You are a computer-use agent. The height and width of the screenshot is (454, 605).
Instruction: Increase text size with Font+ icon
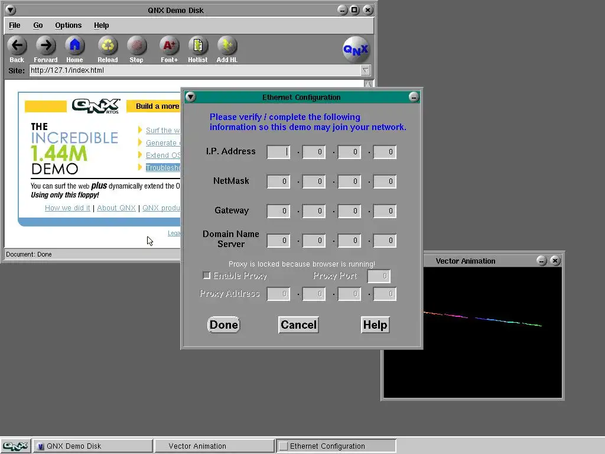click(x=170, y=46)
